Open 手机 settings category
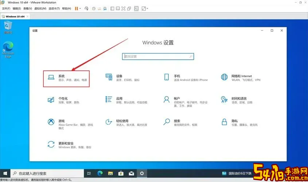This screenshot has width=308, height=182. click(186, 78)
